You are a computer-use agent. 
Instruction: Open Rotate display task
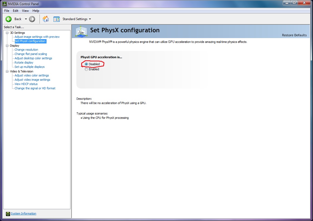[x=24, y=62]
